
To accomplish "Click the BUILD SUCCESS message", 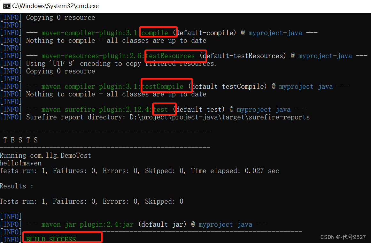I will click(51, 239).
